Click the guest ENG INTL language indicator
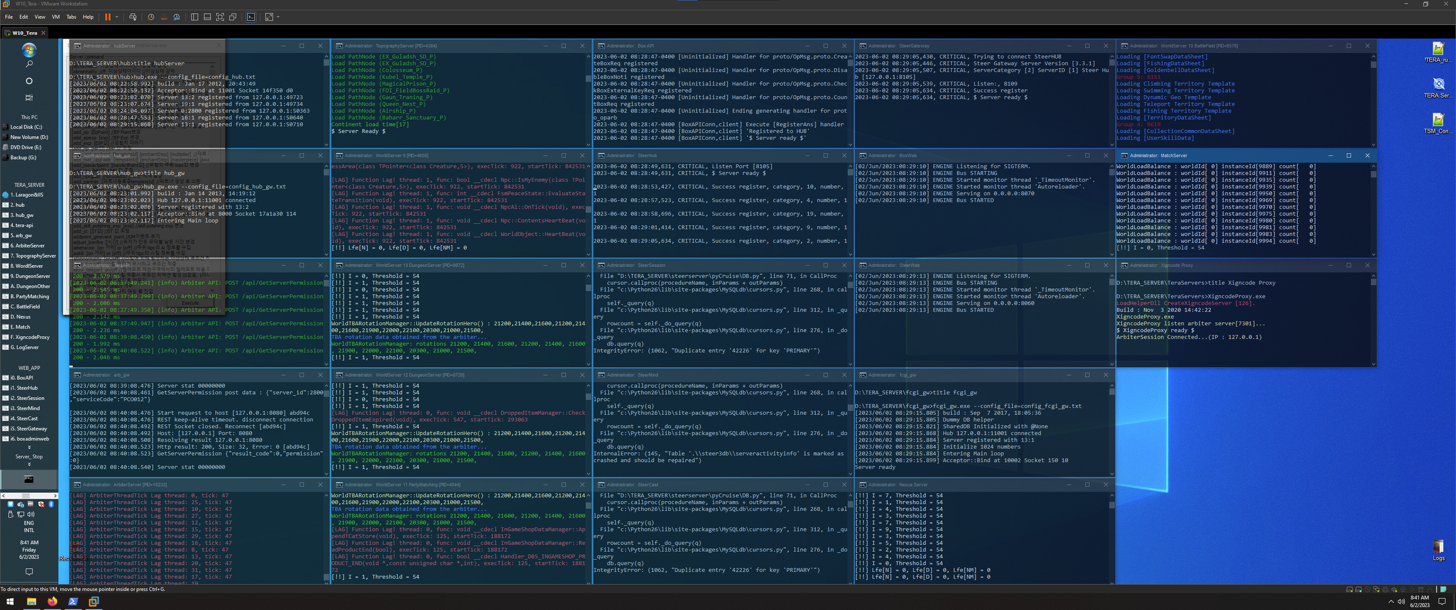The height and width of the screenshot is (610, 1456). 29,527
